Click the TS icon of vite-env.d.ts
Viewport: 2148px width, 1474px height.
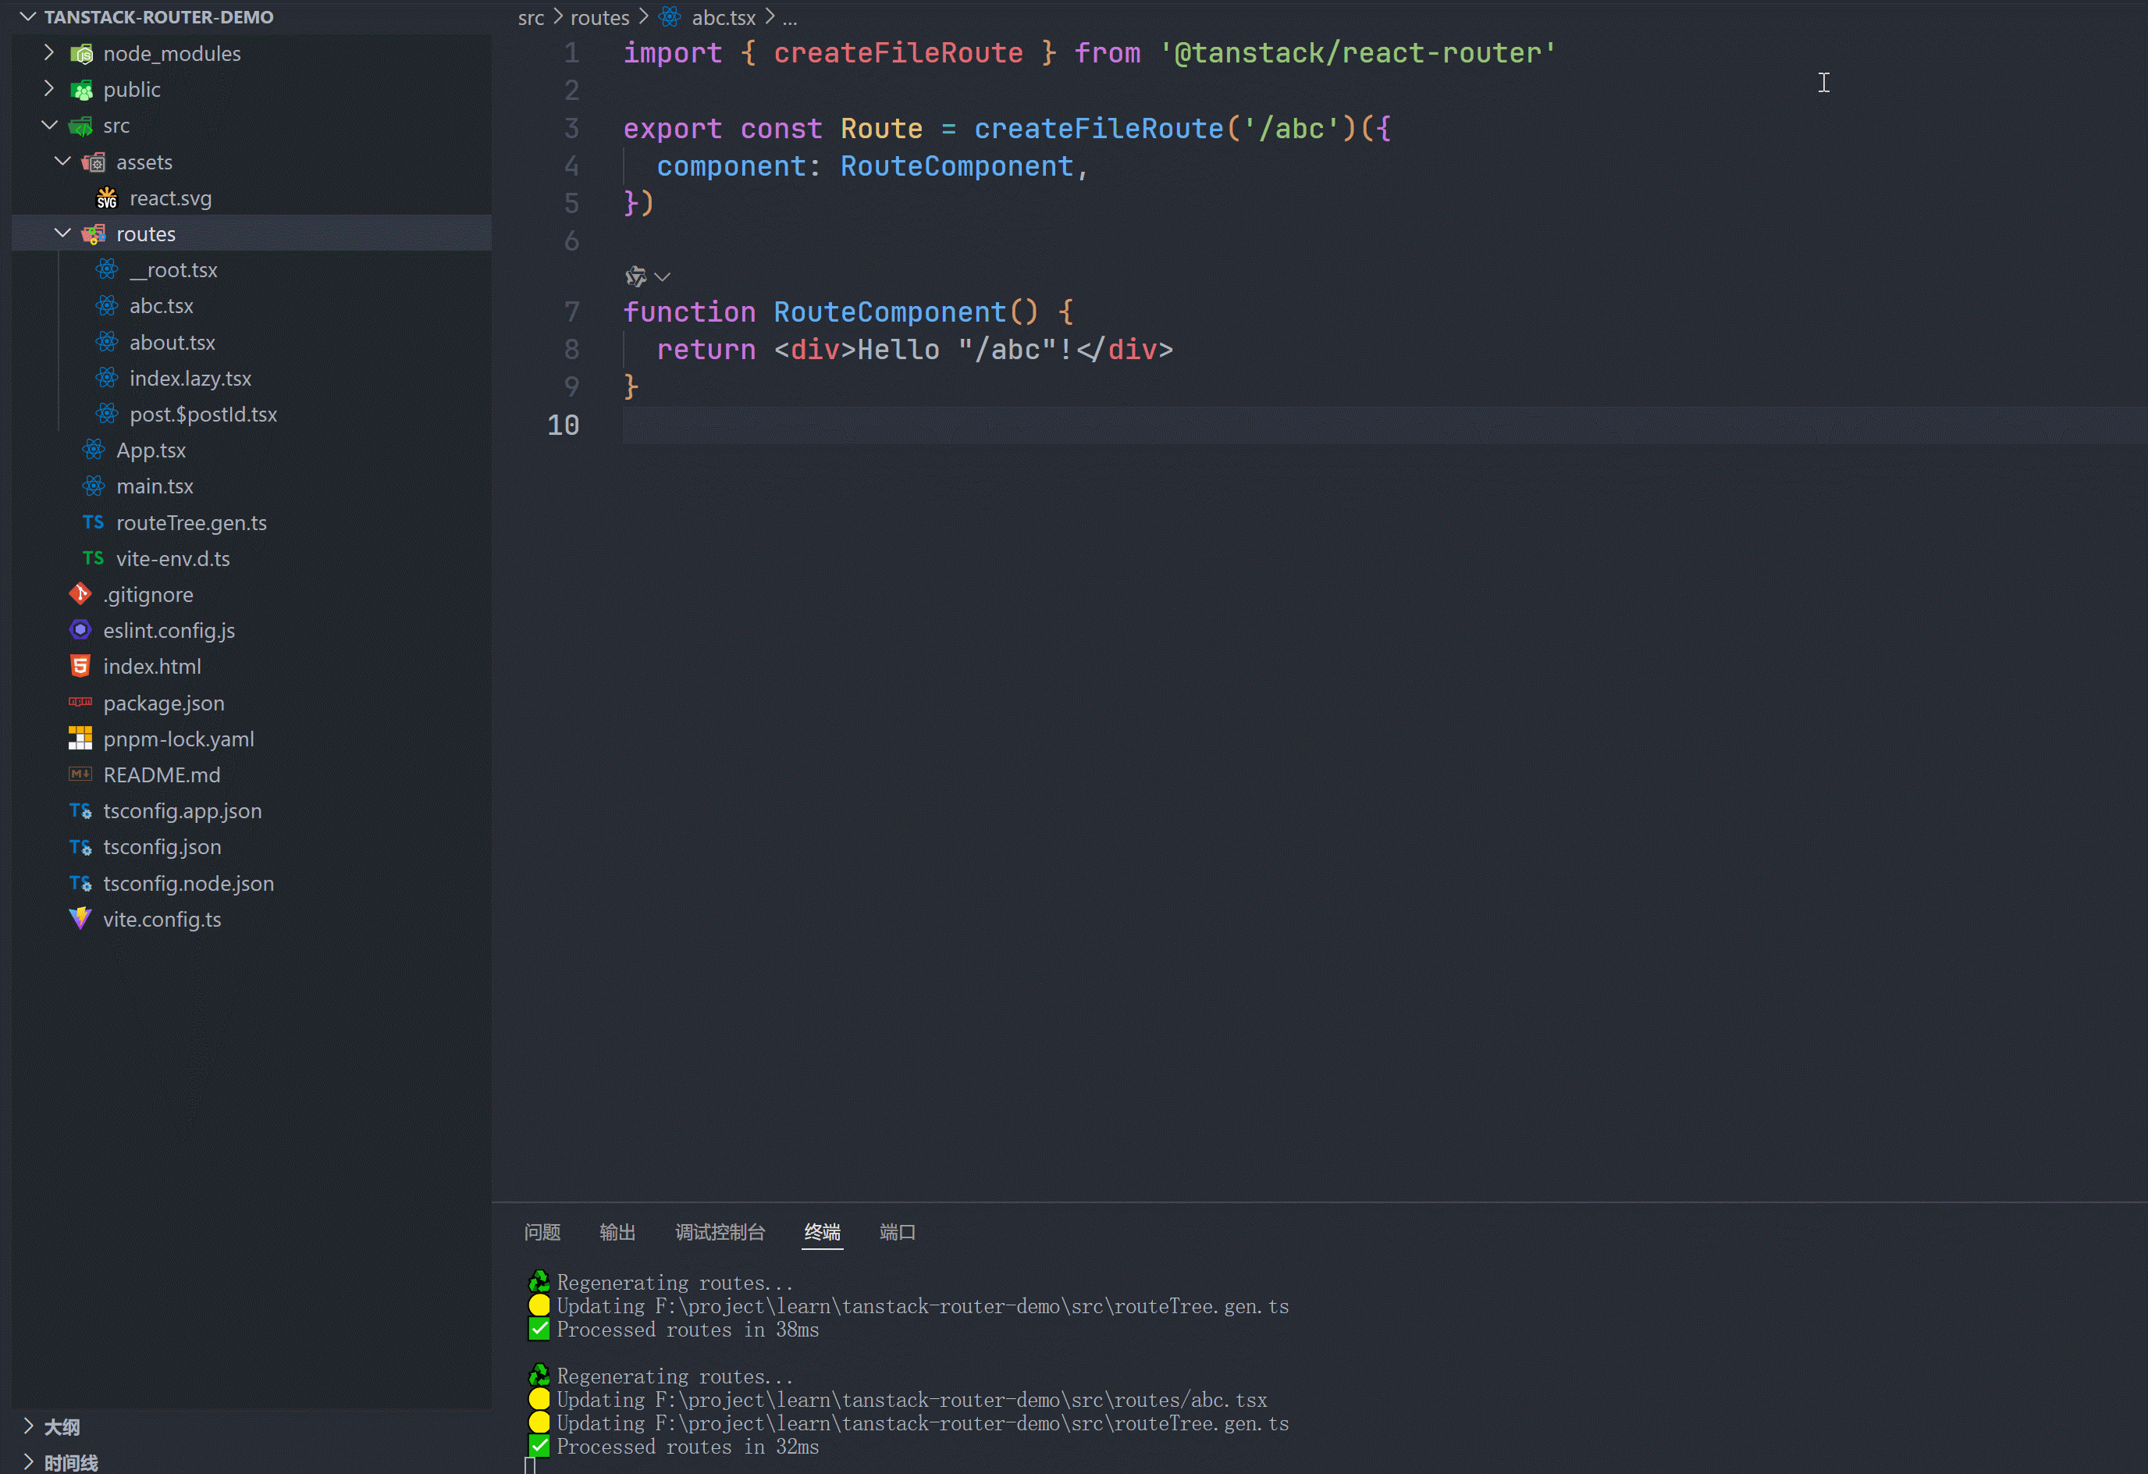[94, 557]
